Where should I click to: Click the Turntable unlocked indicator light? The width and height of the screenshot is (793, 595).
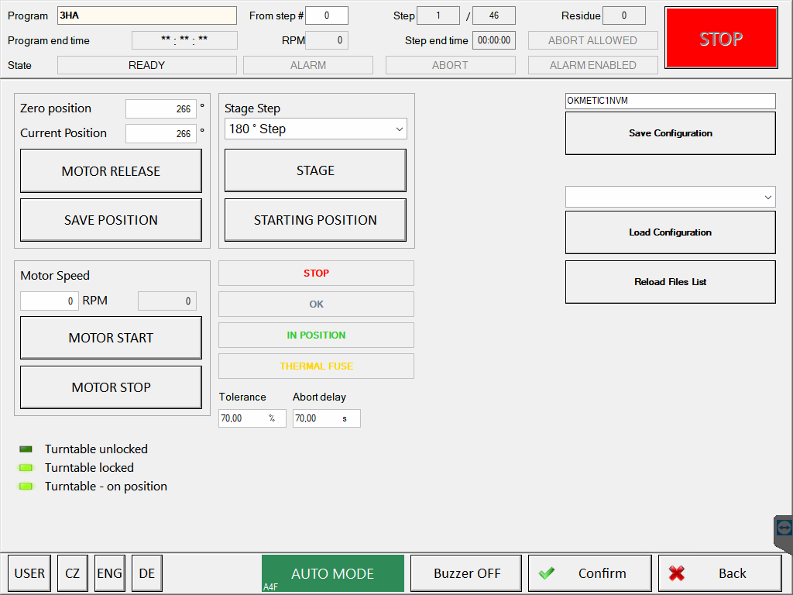[26, 449]
